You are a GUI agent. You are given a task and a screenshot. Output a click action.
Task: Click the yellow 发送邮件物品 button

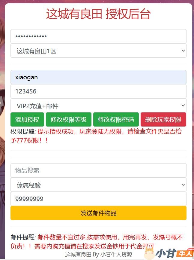98,213
